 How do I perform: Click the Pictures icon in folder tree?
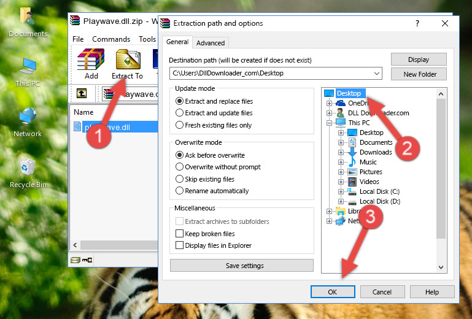tap(352, 172)
